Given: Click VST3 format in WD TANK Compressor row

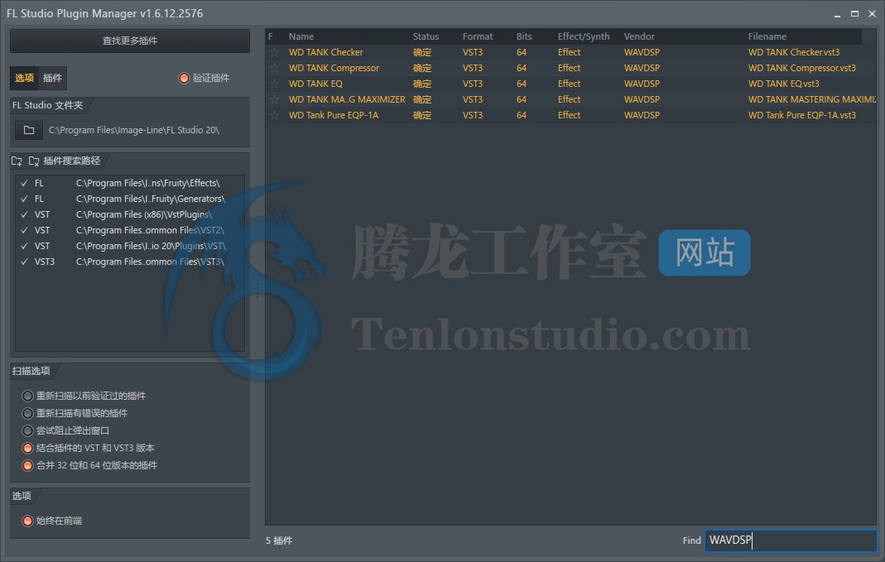Looking at the screenshot, I should click(473, 68).
